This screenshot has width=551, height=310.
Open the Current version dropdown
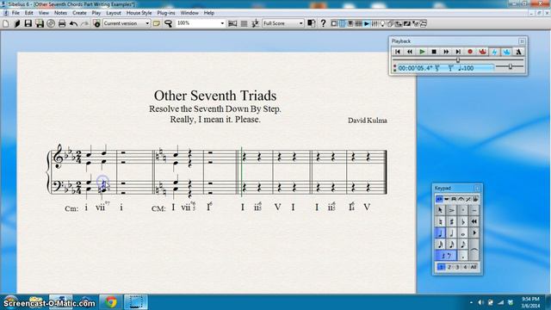[127, 23]
